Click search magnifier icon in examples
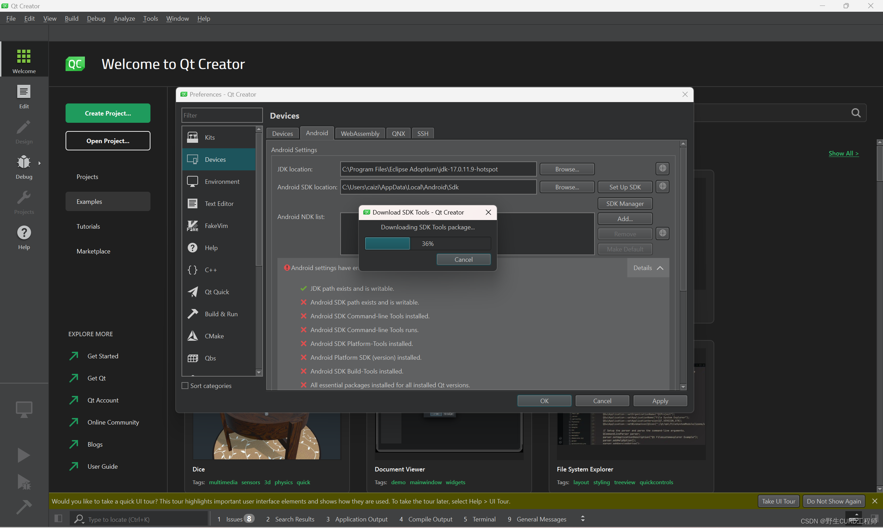 (x=856, y=113)
